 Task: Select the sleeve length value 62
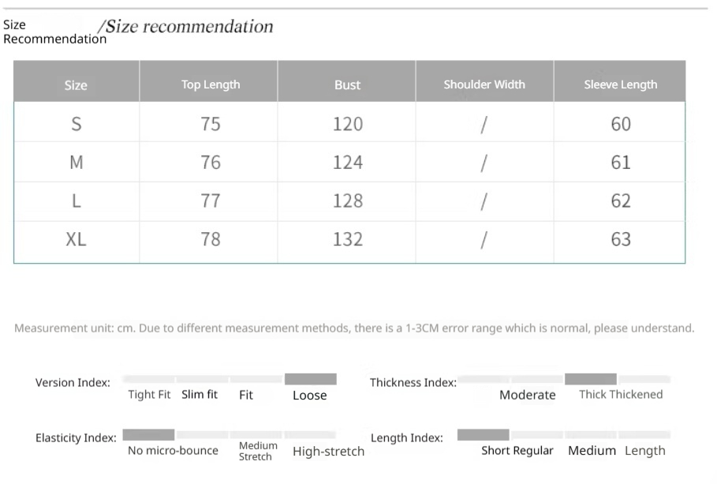[621, 201]
